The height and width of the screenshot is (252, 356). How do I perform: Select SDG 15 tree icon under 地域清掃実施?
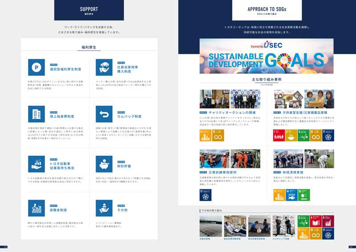[304, 195]
